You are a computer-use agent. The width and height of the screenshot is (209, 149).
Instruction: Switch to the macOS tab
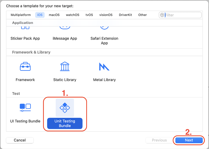[54, 15]
